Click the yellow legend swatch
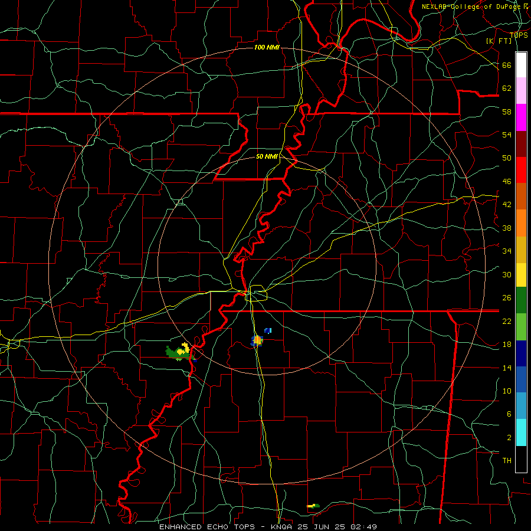Image resolution: width=531 pixels, height=531 pixels. 521,275
